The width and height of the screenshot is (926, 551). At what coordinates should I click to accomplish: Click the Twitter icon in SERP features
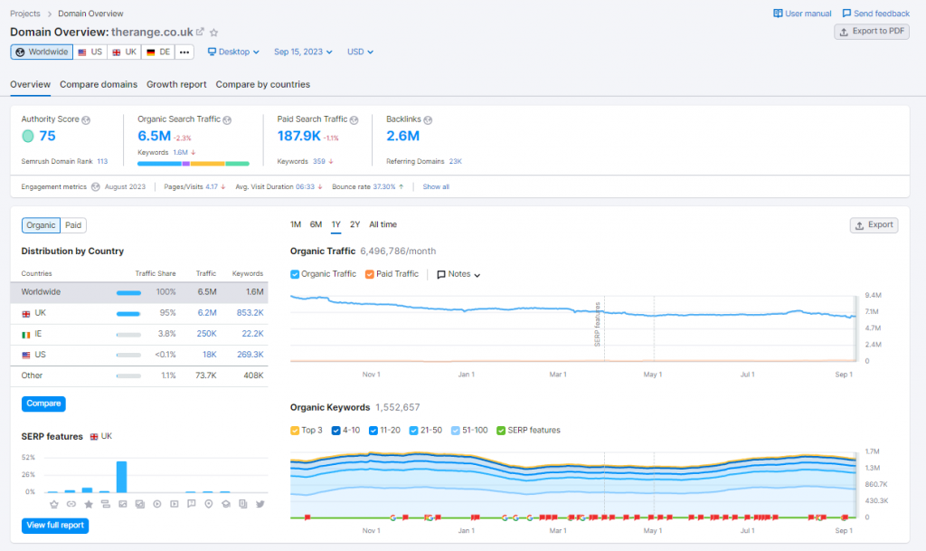pyautogui.click(x=260, y=503)
